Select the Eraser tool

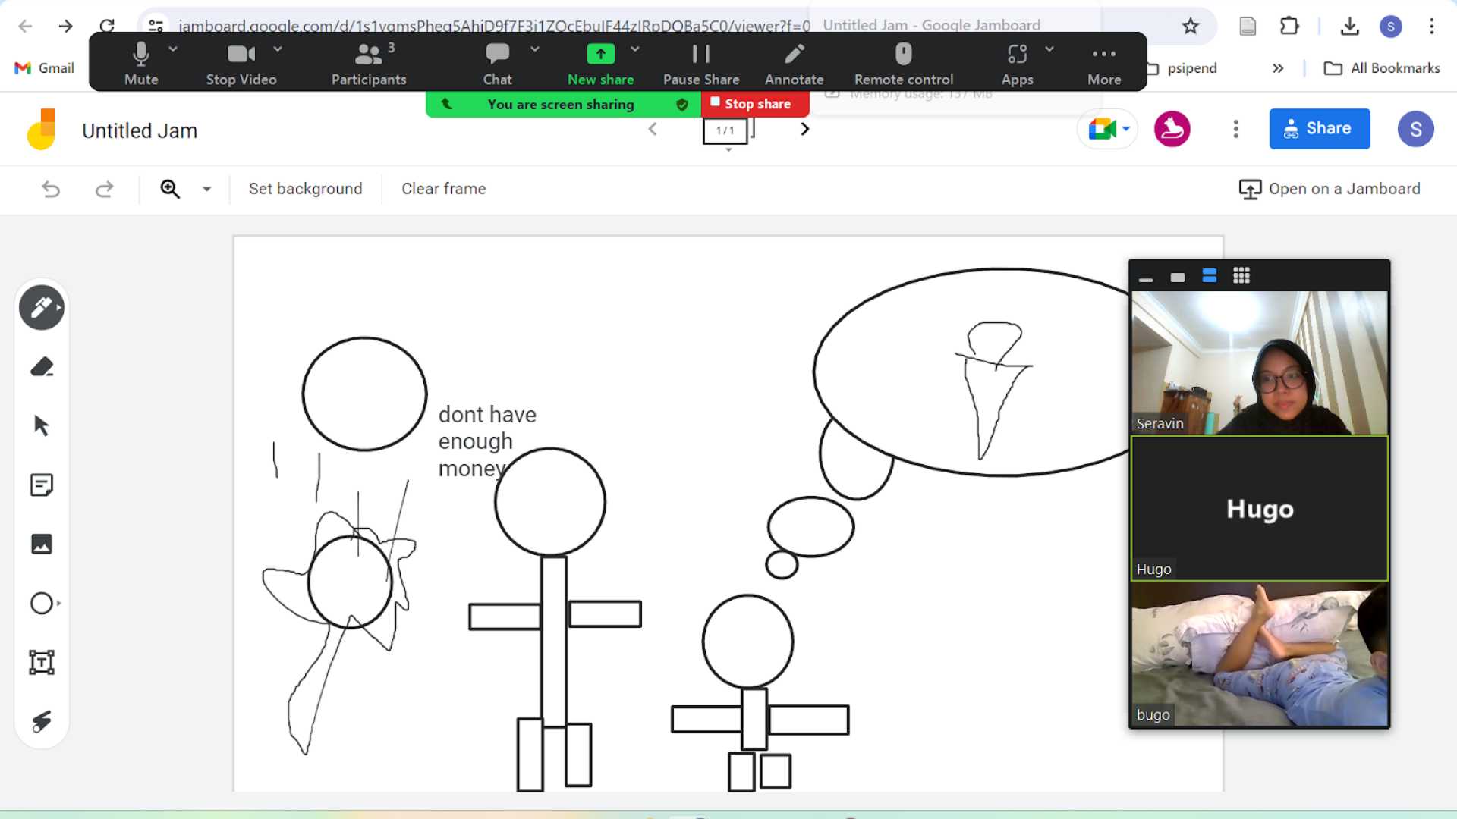pos(41,367)
